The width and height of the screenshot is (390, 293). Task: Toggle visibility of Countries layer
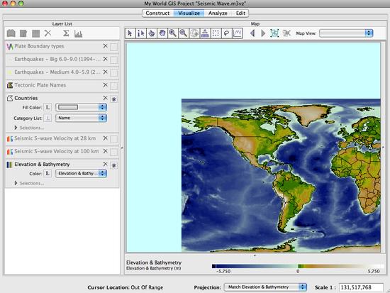pyautogui.click(x=114, y=99)
